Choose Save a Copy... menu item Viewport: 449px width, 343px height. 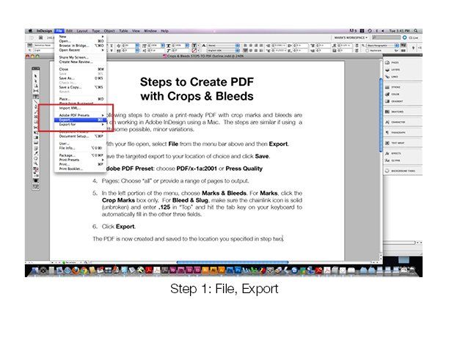click(x=81, y=87)
